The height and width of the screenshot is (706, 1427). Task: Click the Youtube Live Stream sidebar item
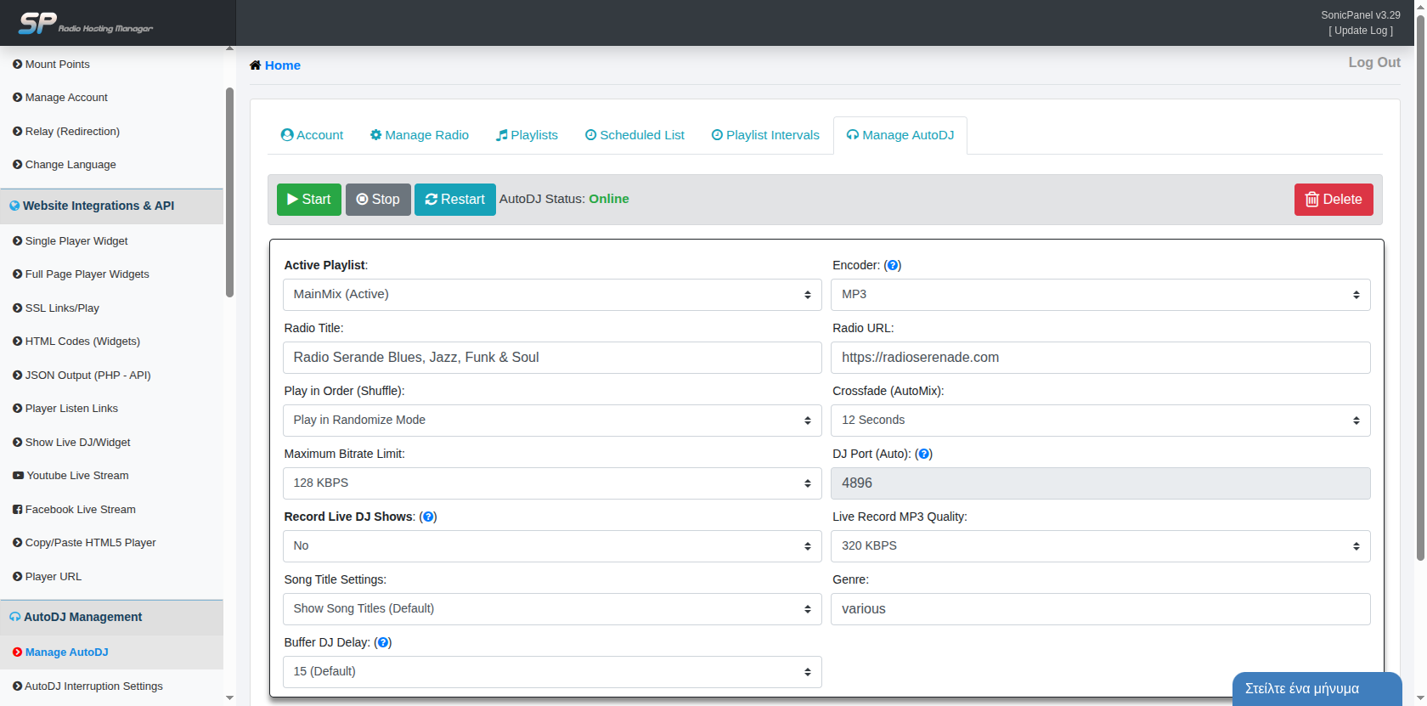click(76, 476)
